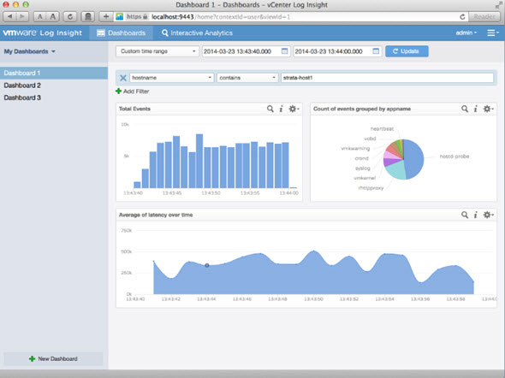Click the vobd pie label
The height and width of the screenshot is (378, 505).
tap(370, 139)
